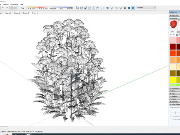Select Wireframe face style
The height and width of the screenshot is (135, 180).
pyautogui.click(x=117, y=8)
